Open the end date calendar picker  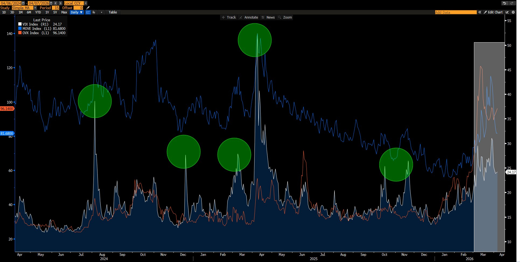click(51, 3)
